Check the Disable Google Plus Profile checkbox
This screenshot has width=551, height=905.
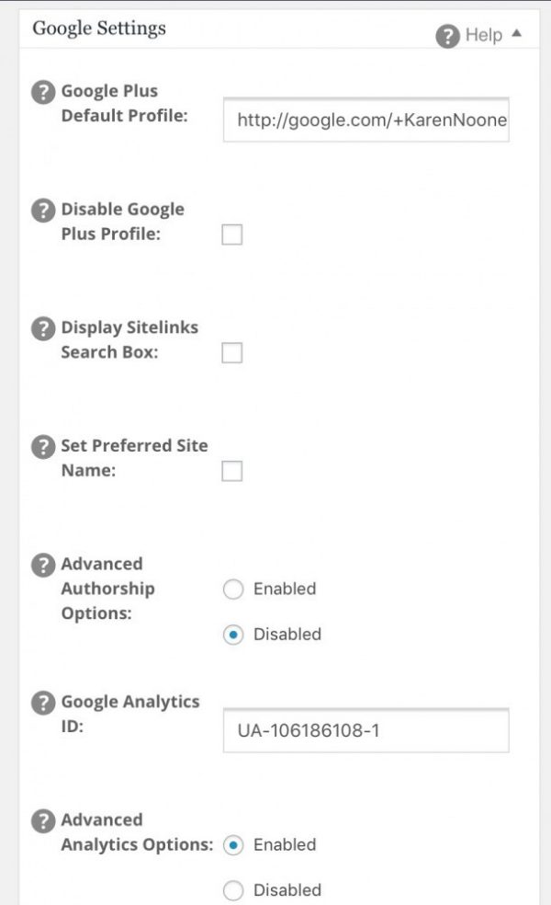[231, 235]
